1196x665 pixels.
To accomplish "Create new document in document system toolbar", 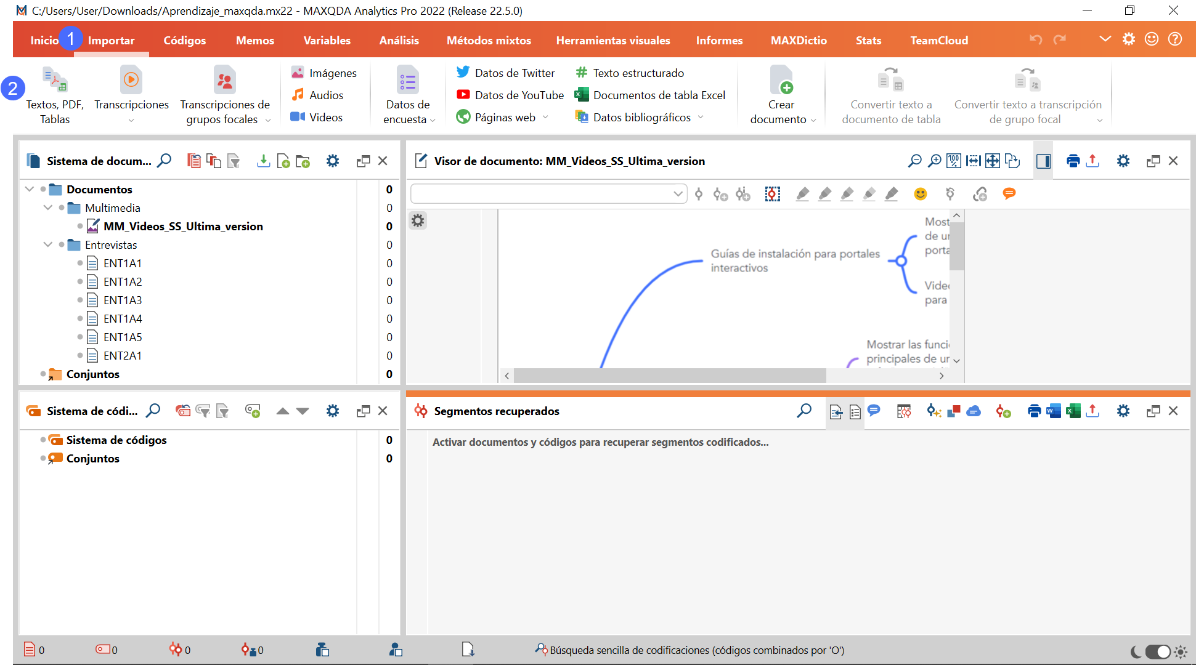I will (x=283, y=161).
